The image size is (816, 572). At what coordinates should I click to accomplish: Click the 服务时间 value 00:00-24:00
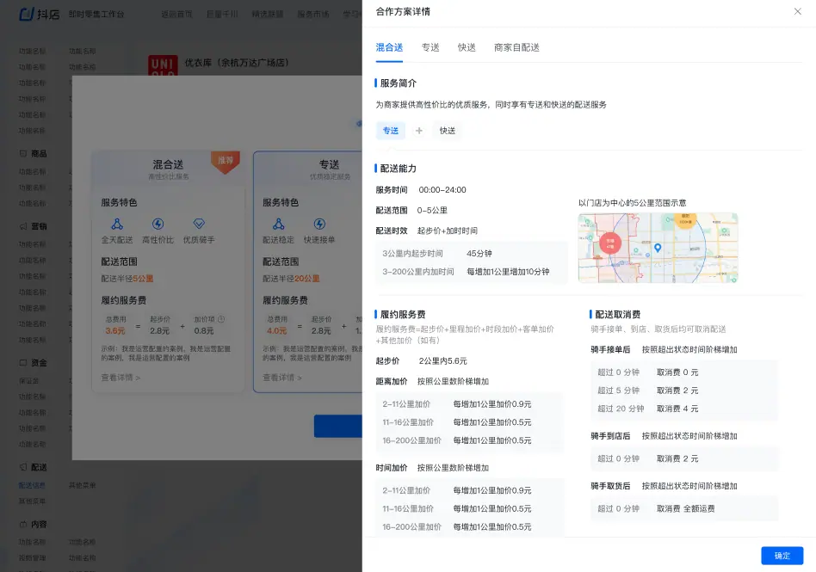coord(442,190)
